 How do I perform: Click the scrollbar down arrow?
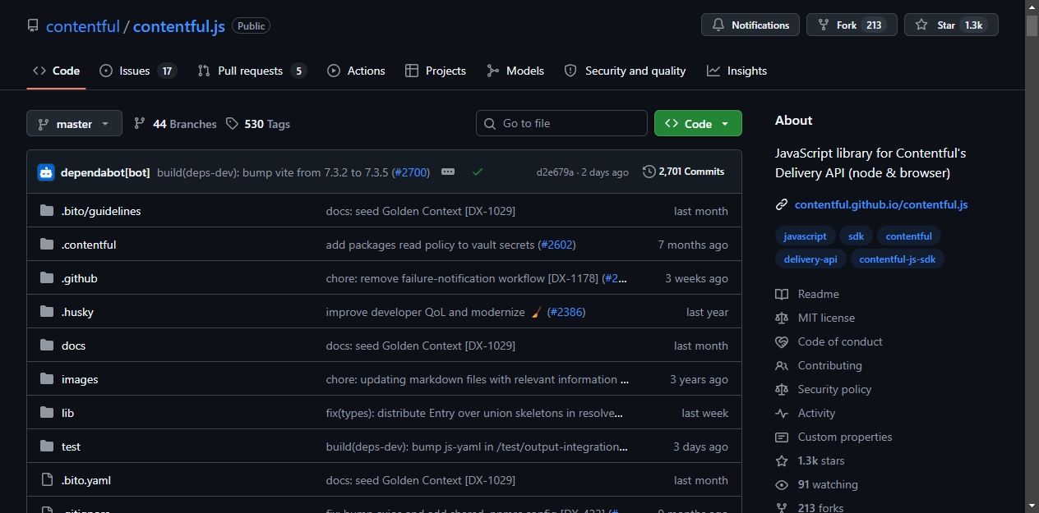[1032, 505]
